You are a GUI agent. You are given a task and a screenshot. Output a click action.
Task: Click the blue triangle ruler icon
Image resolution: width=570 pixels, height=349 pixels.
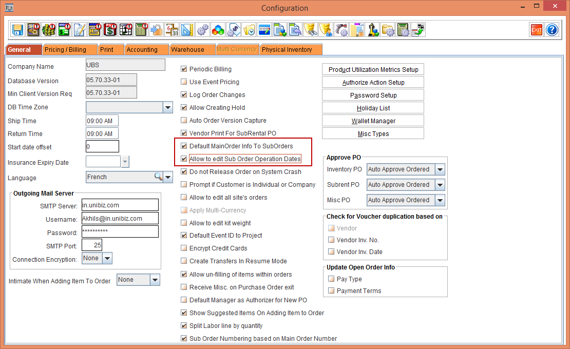[187, 29]
